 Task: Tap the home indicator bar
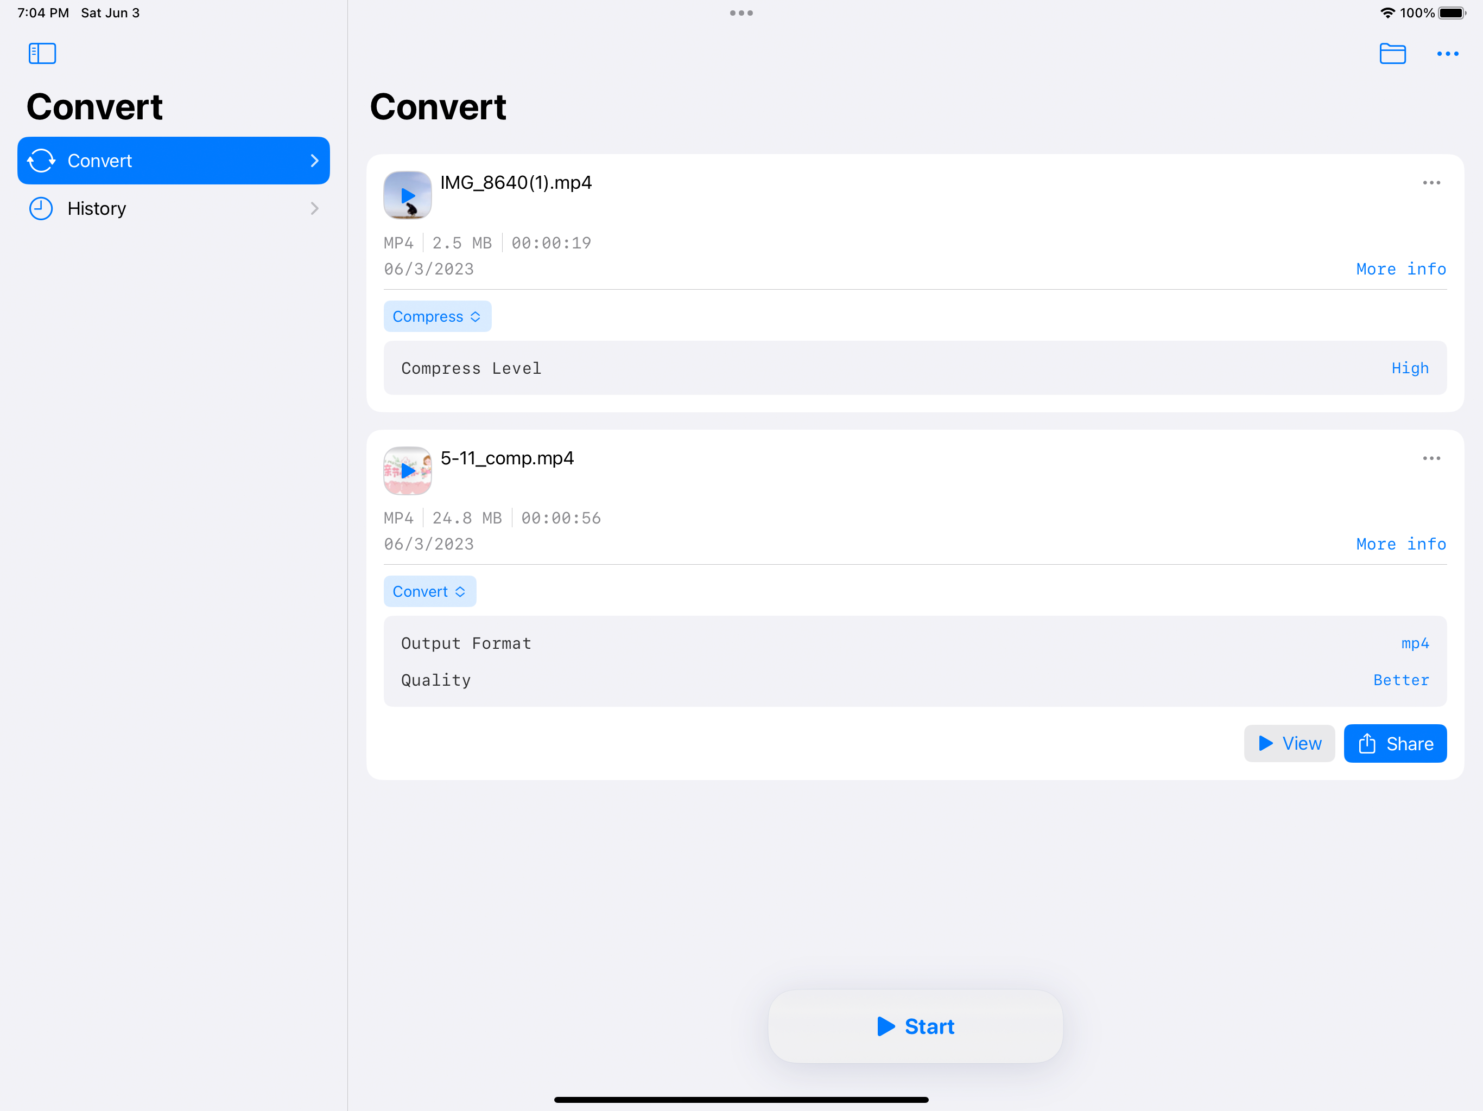click(x=741, y=1100)
